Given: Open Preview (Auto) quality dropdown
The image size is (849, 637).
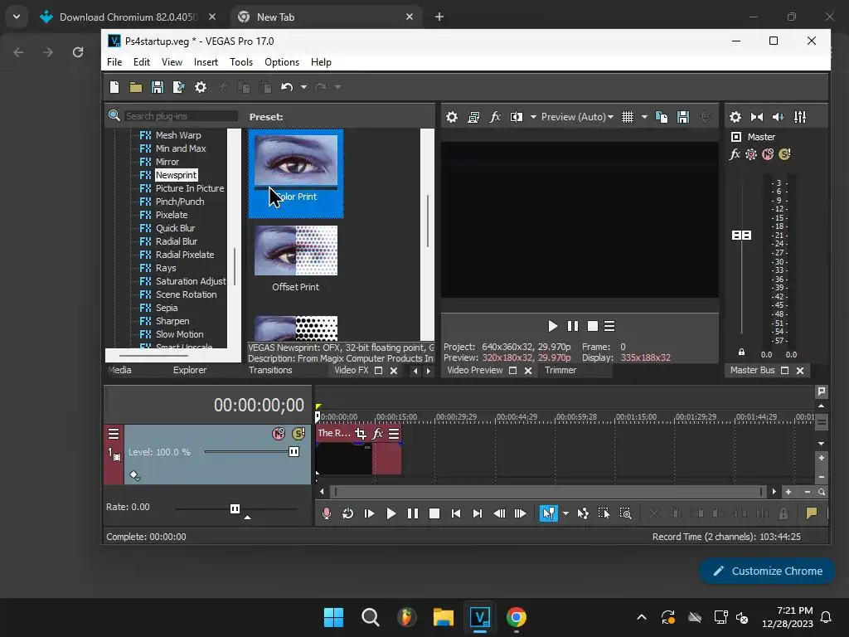Looking at the screenshot, I should click(x=577, y=117).
